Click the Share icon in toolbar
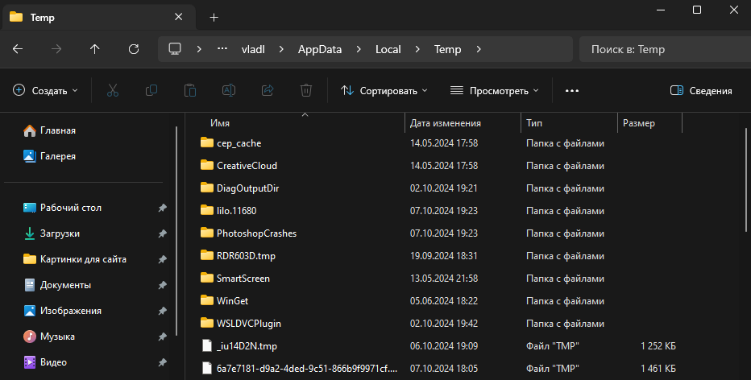Screen dimensions: 751x380 pyautogui.click(x=268, y=90)
